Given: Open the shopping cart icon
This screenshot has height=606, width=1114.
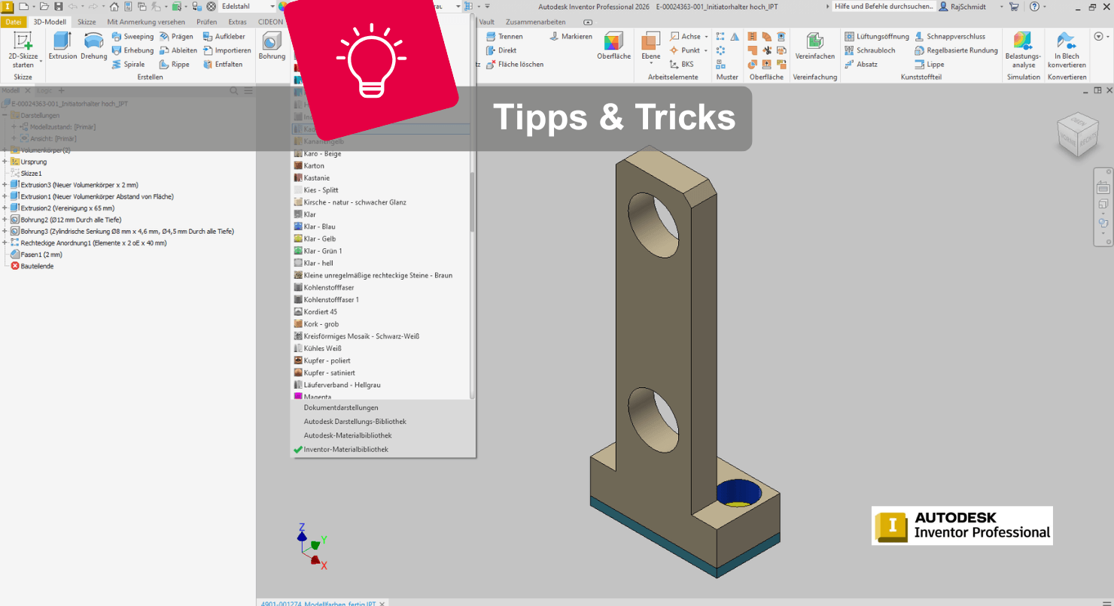Looking at the screenshot, I should click(1014, 6).
